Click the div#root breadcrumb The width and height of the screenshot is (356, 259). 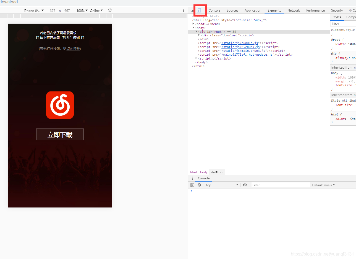(x=217, y=172)
